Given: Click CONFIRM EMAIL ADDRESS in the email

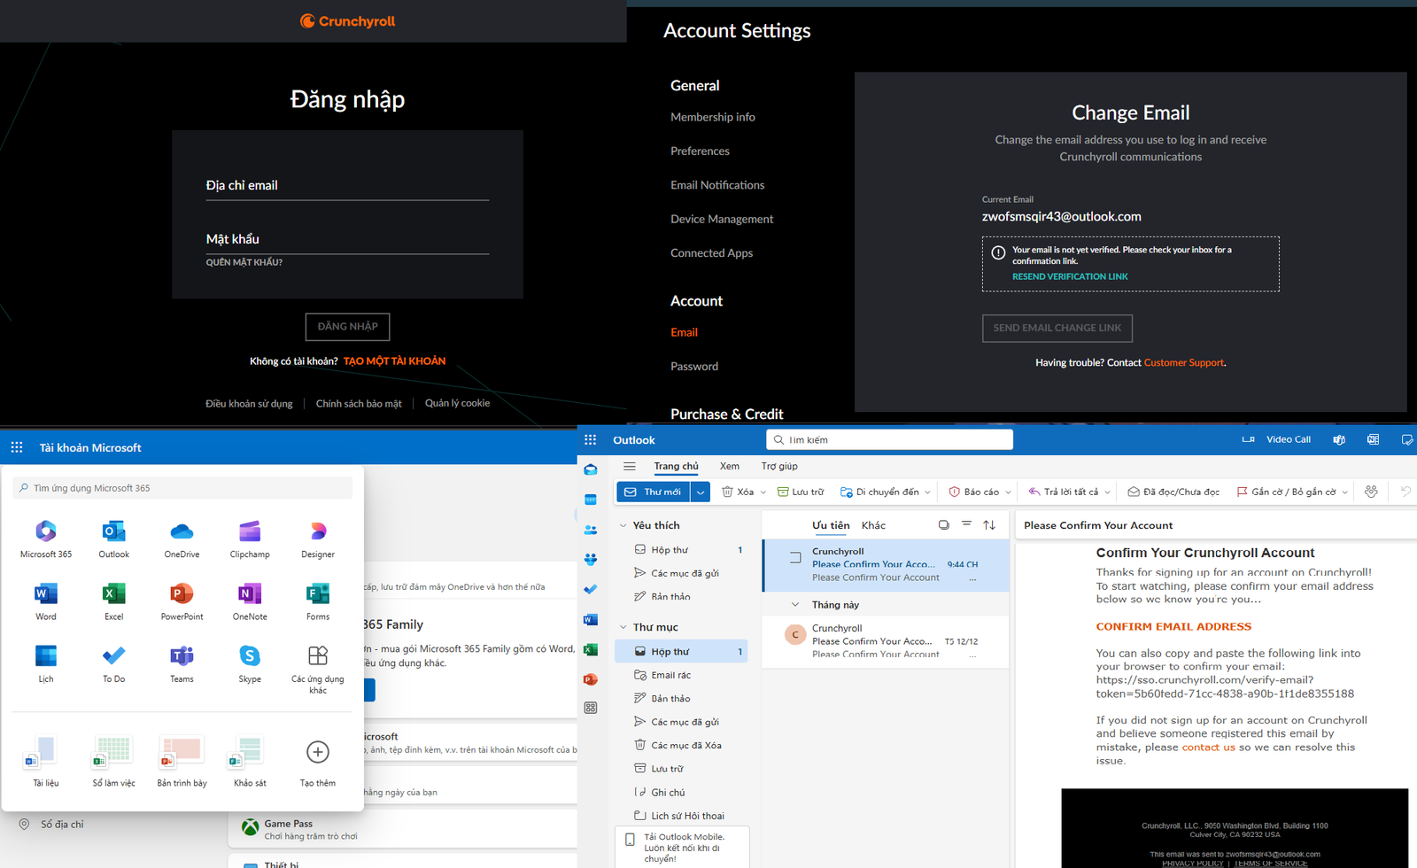Looking at the screenshot, I should click(x=1173, y=626).
